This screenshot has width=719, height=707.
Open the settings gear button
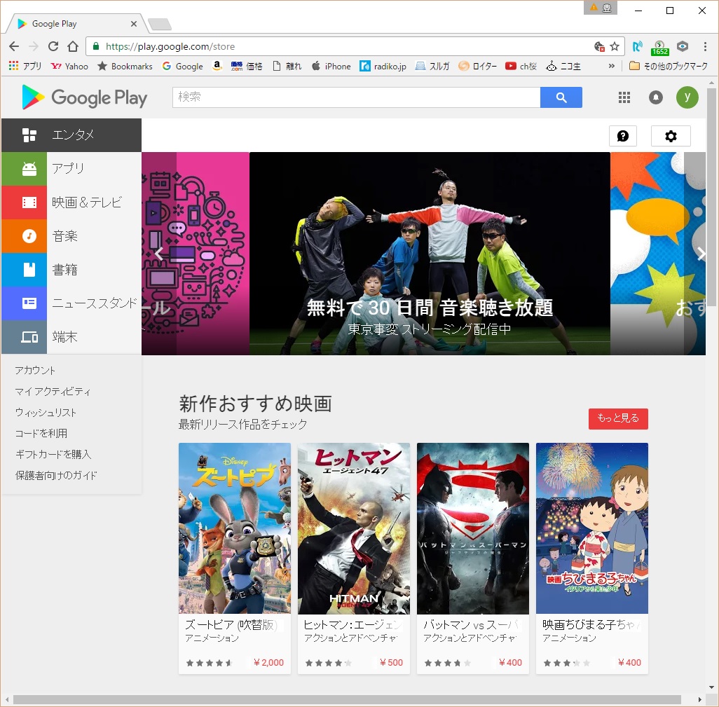671,136
